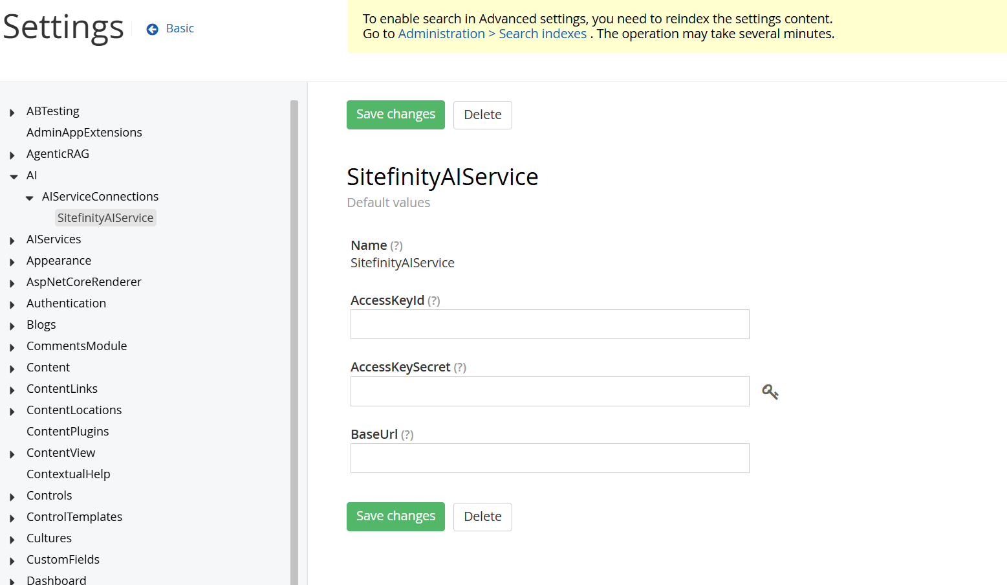The height and width of the screenshot is (585, 1007).
Task: Focus the AccessKeyId input field
Action: click(x=550, y=324)
